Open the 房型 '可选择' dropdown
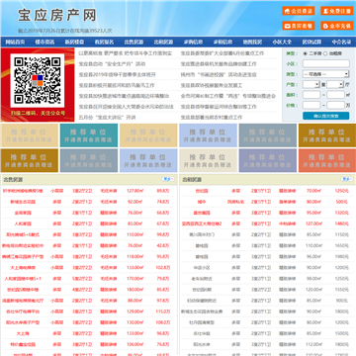Screen dimensions: 356x356 [x=326, y=74]
